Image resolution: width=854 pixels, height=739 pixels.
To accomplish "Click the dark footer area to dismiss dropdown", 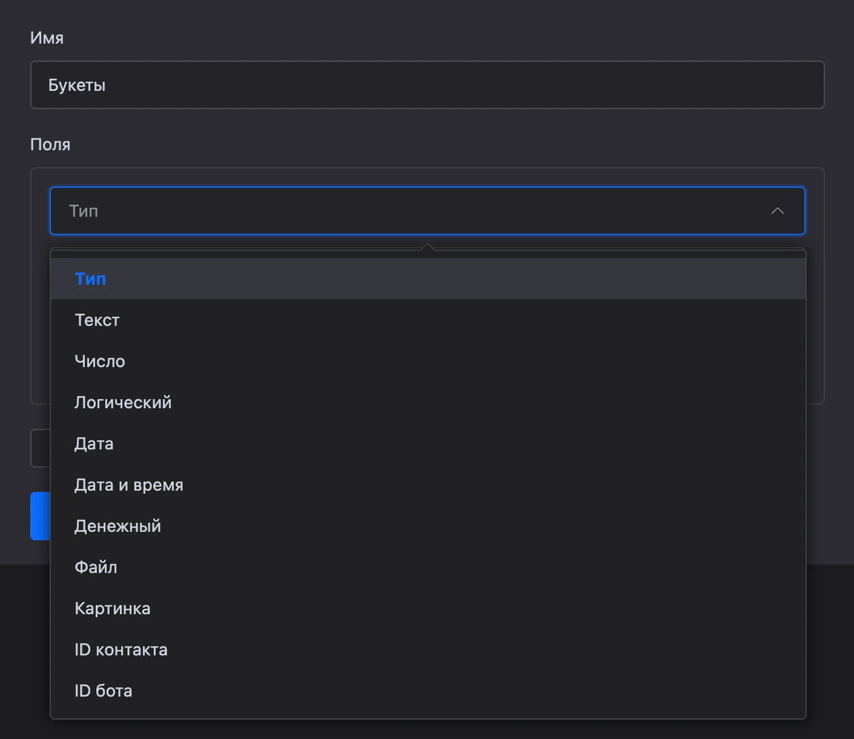I will tap(830, 651).
